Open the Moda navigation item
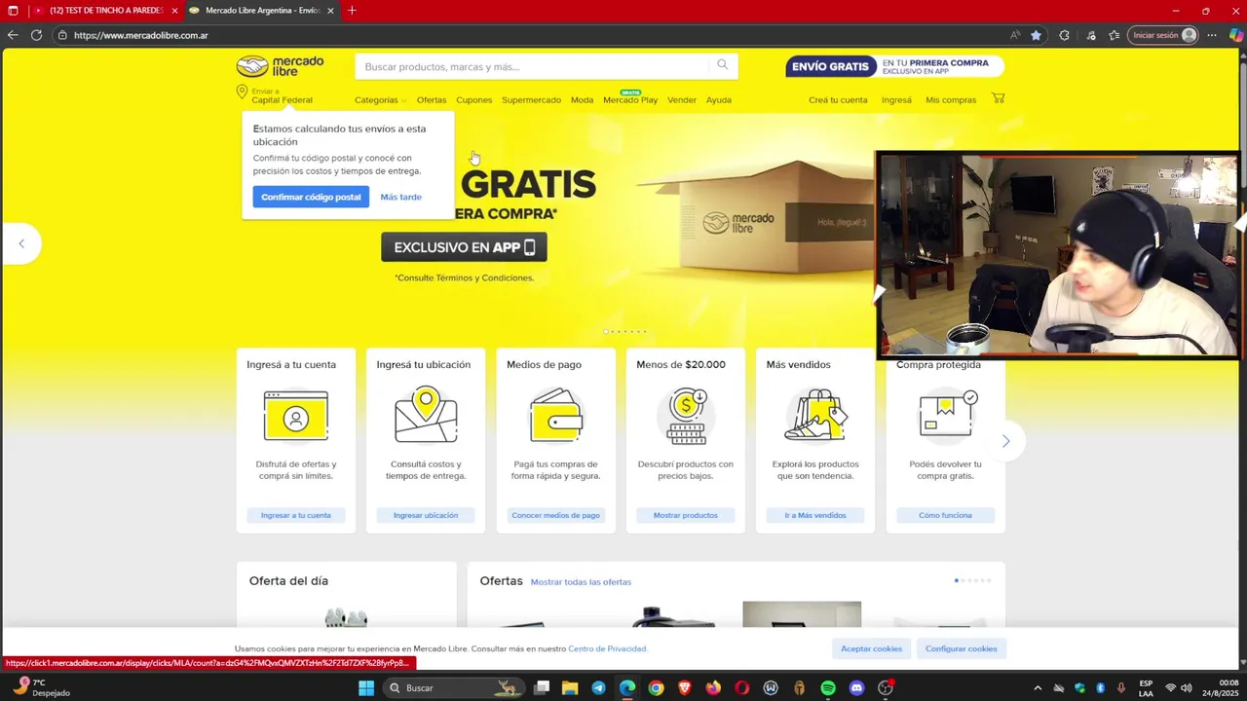Image resolution: width=1247 pixels, height=701 pixels. point(582,100)
